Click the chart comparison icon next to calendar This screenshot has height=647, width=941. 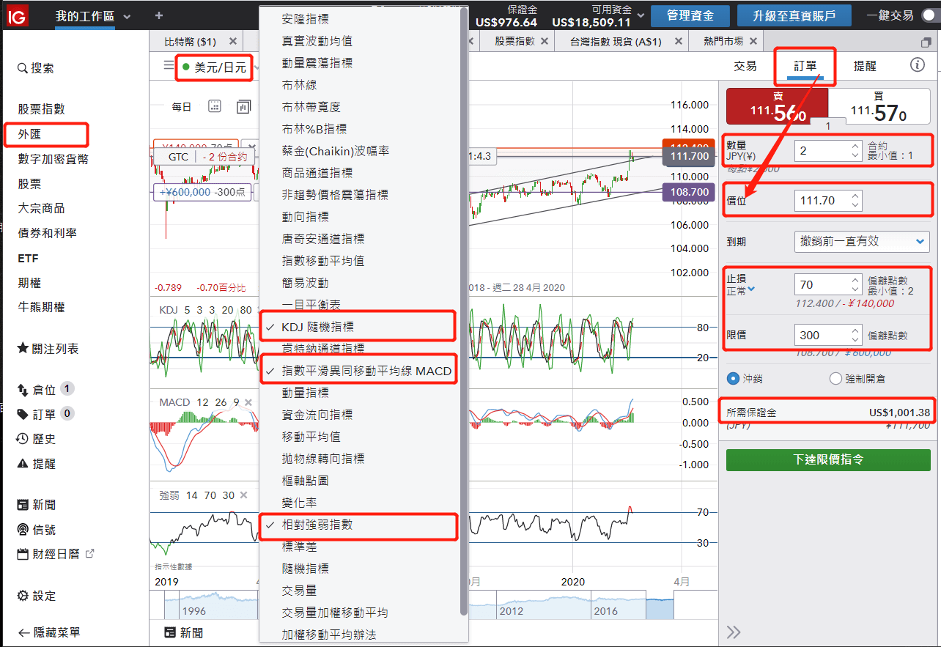click(x=243, y=106)
